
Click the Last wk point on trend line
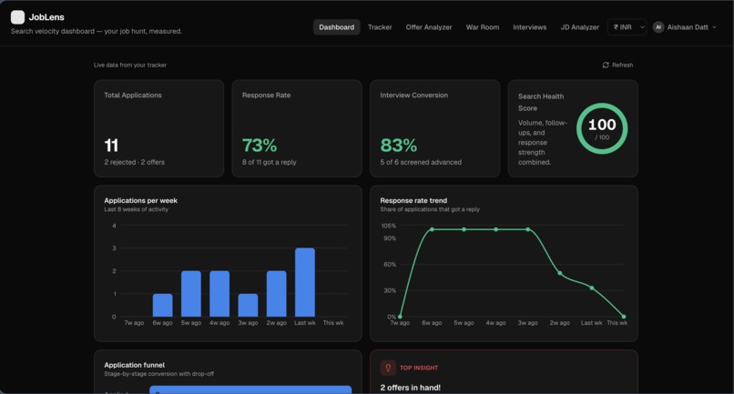tap(592, 288)
